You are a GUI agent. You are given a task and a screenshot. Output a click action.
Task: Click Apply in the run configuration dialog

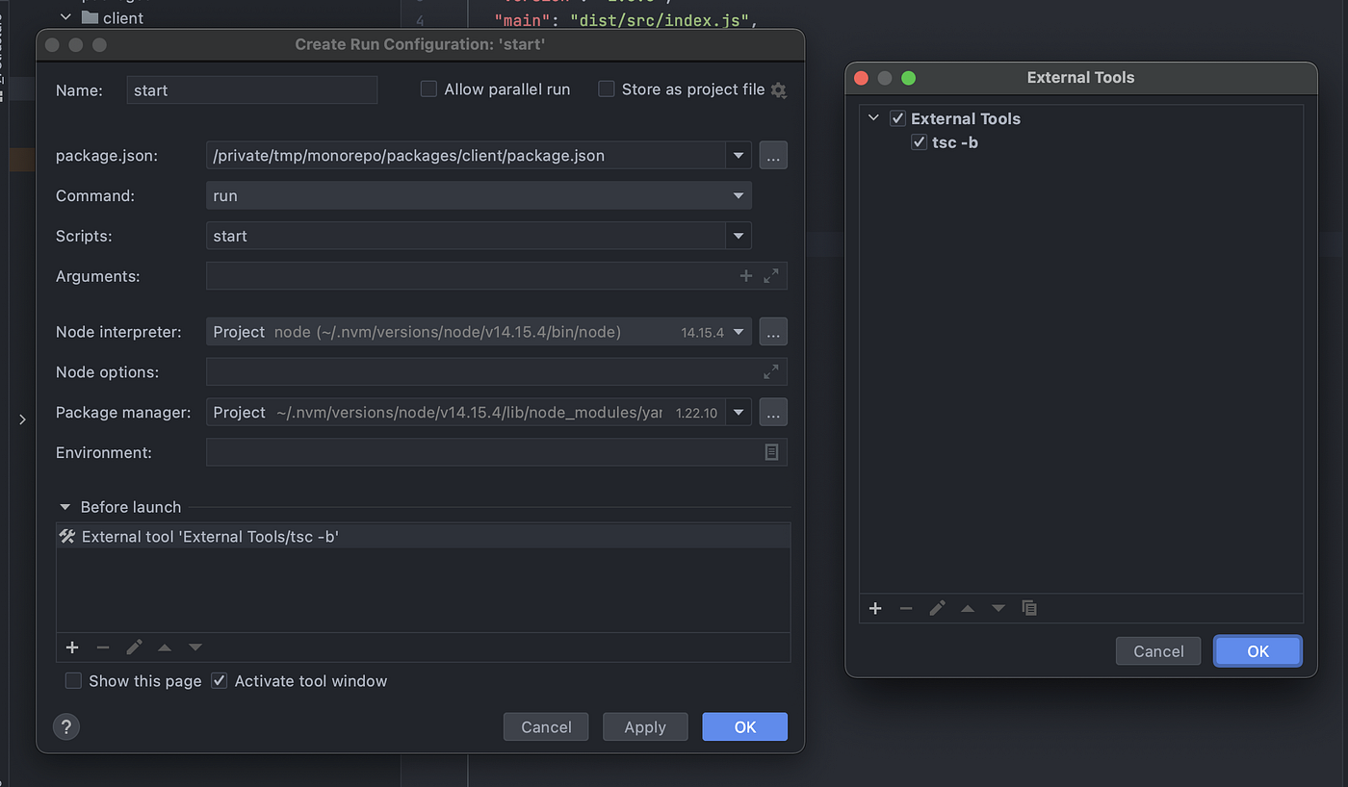pos(645,727)
